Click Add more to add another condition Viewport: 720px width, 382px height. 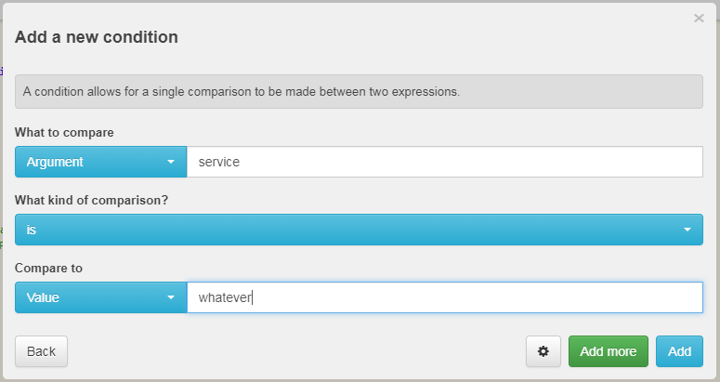pyautogui.click(x=608, y=351)
